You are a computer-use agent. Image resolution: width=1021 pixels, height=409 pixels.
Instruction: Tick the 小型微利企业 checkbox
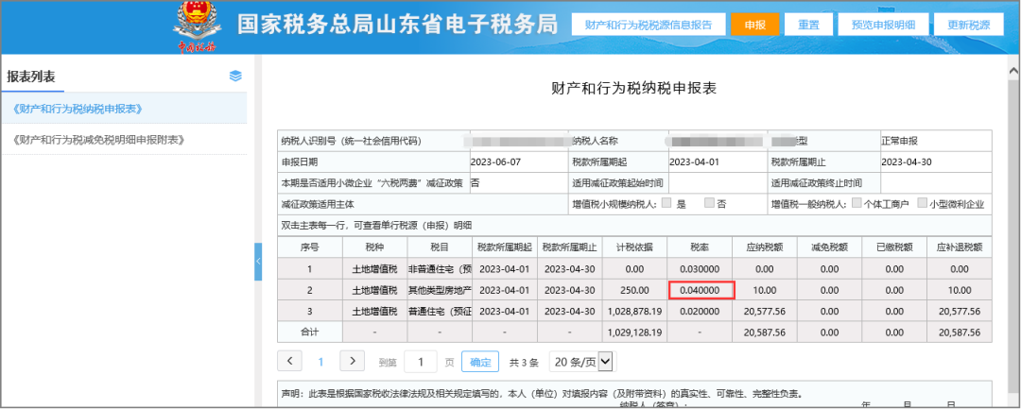point(921,203)
